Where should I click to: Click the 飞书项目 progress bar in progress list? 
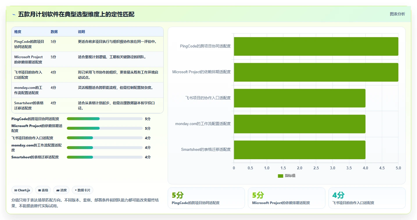[105, 138]
